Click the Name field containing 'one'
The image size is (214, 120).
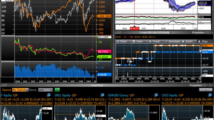[x=45, y=90]
